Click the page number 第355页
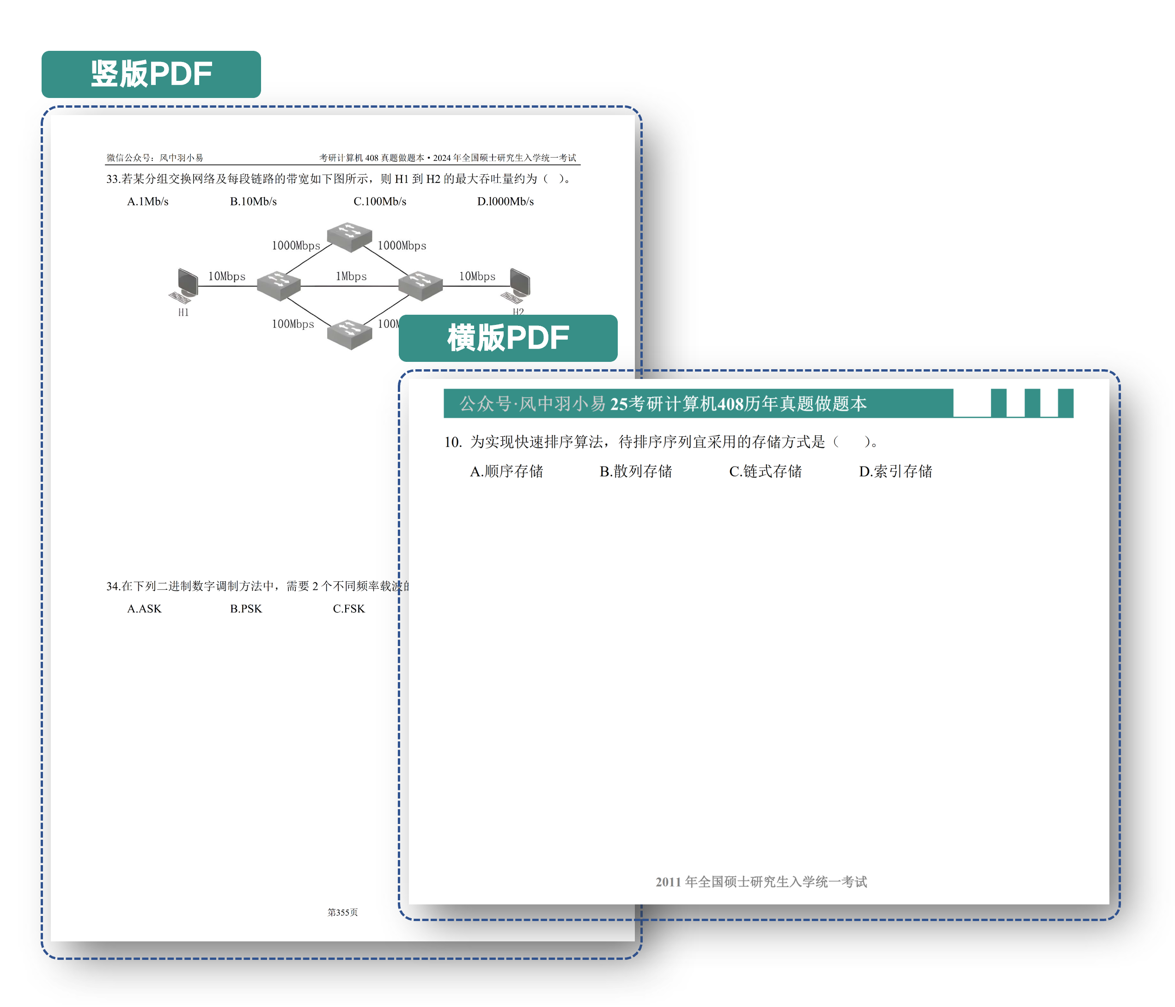This screenshot has width=1175, height=1007. pos(342,912)
